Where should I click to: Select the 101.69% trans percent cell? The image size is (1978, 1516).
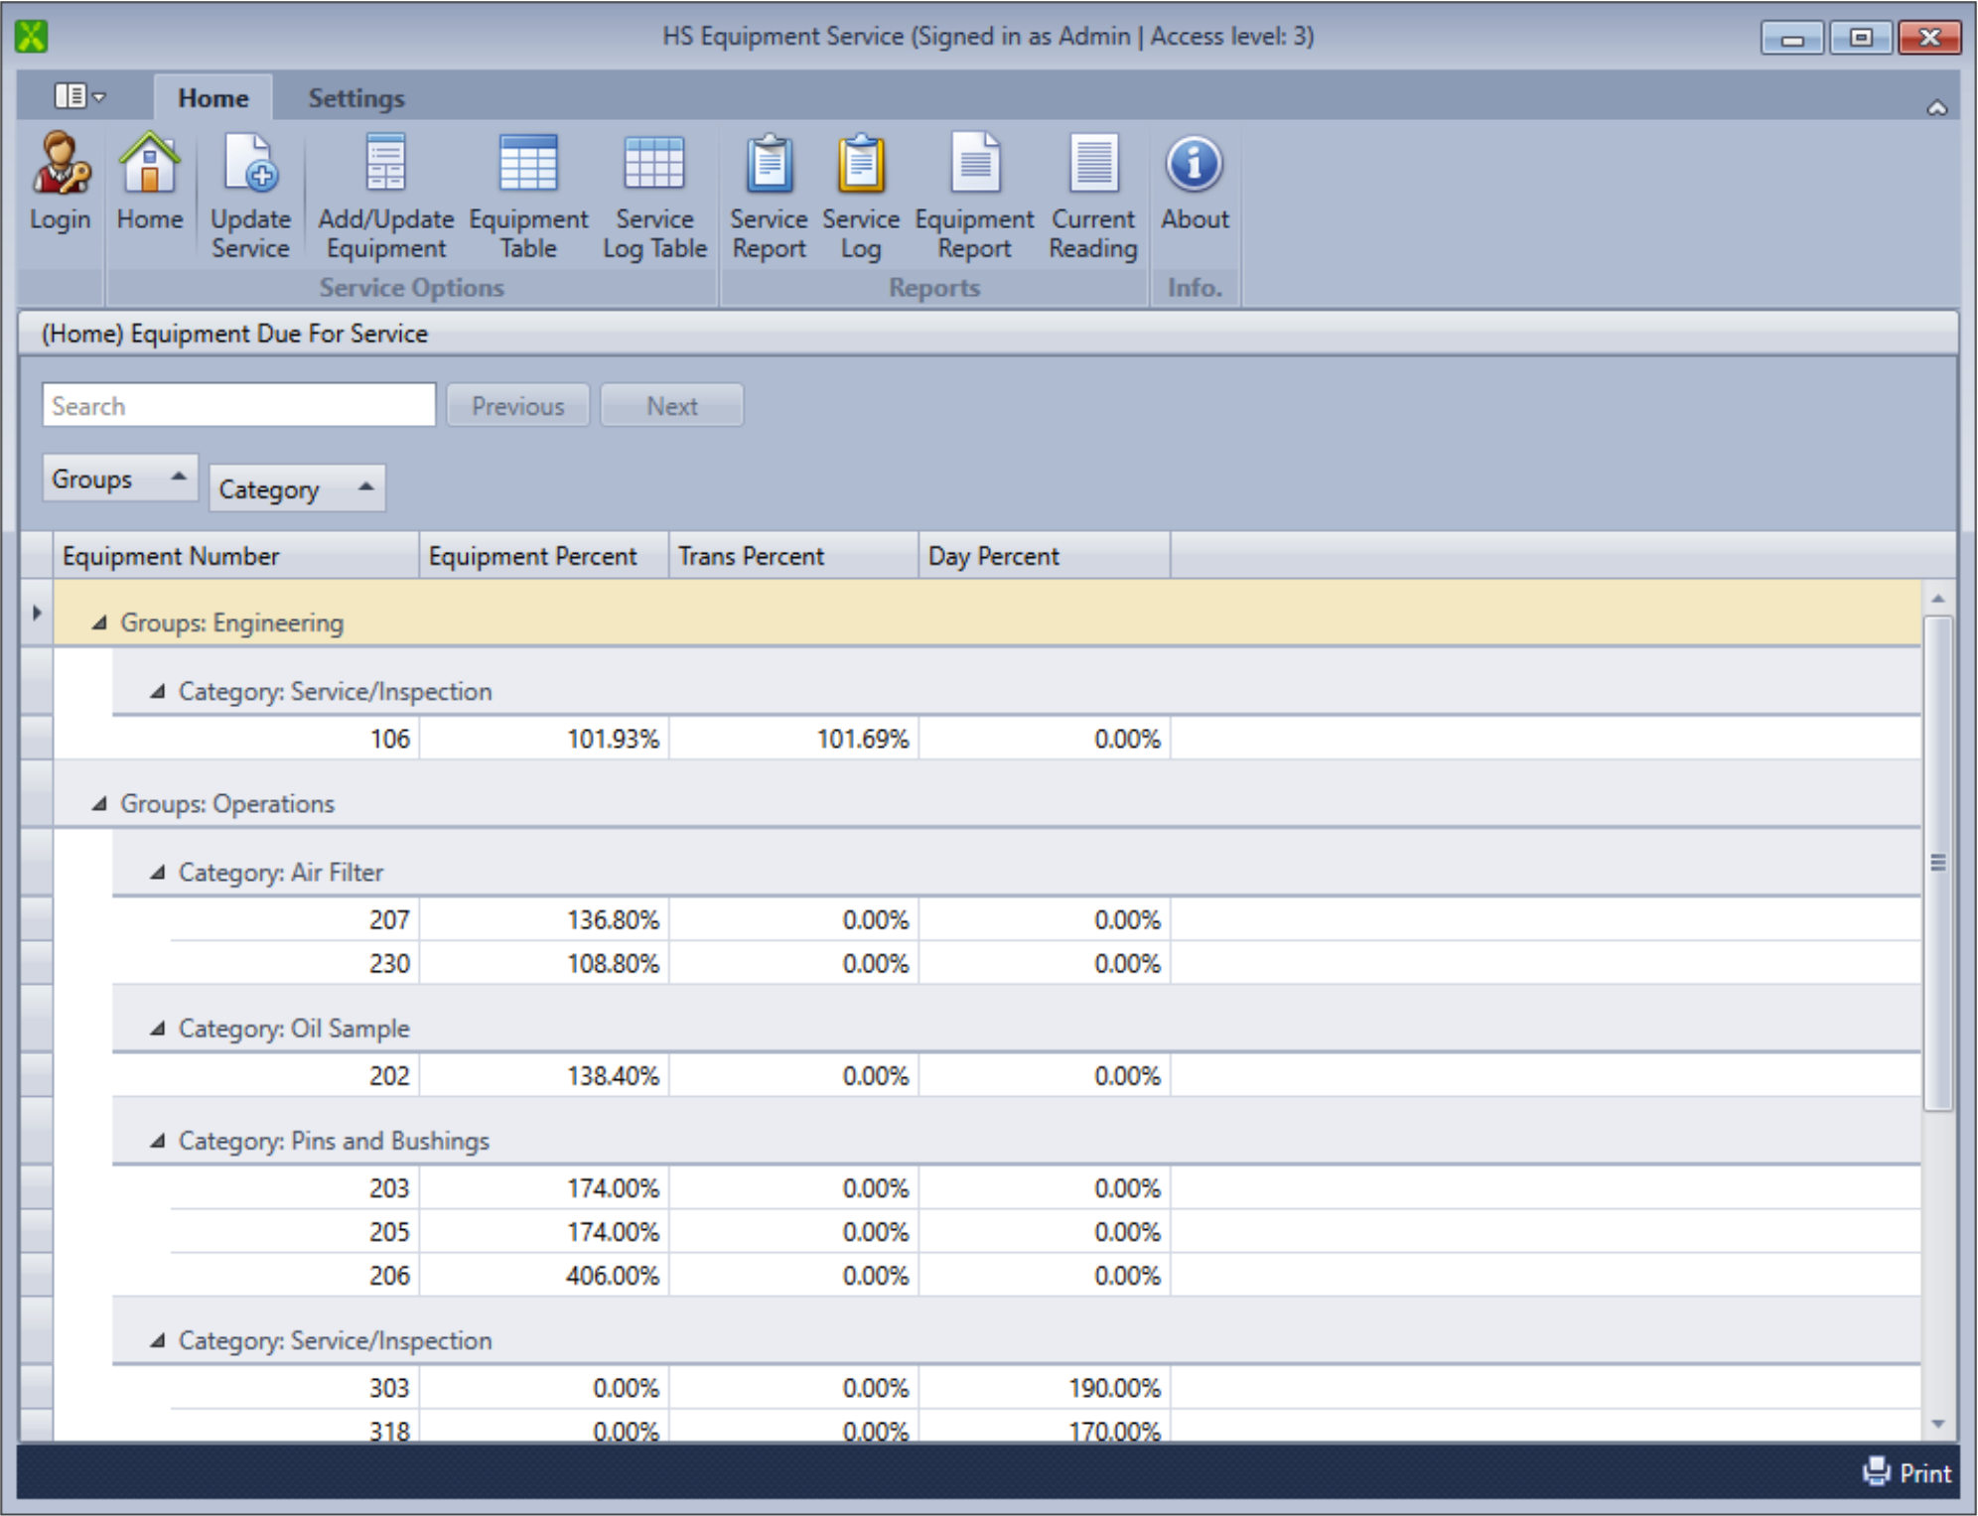[x=793, y=739]
